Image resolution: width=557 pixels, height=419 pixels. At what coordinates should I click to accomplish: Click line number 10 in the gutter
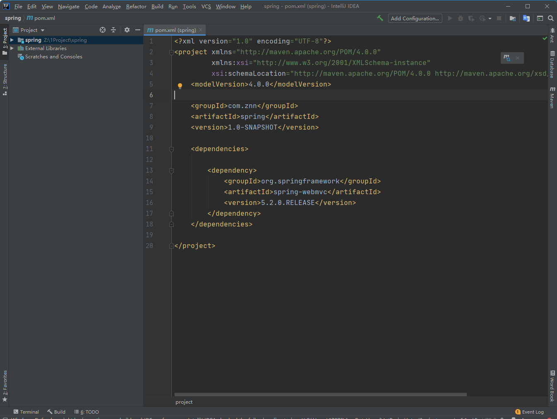pyautogui.click(x=149, y=138)
